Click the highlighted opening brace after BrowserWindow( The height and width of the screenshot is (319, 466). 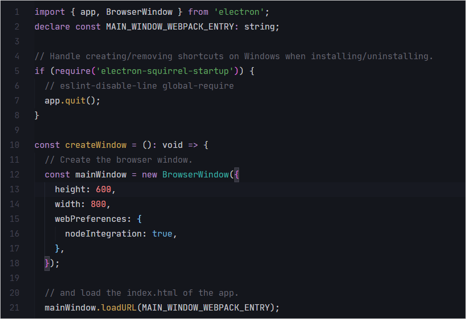[x=236, y=174]
